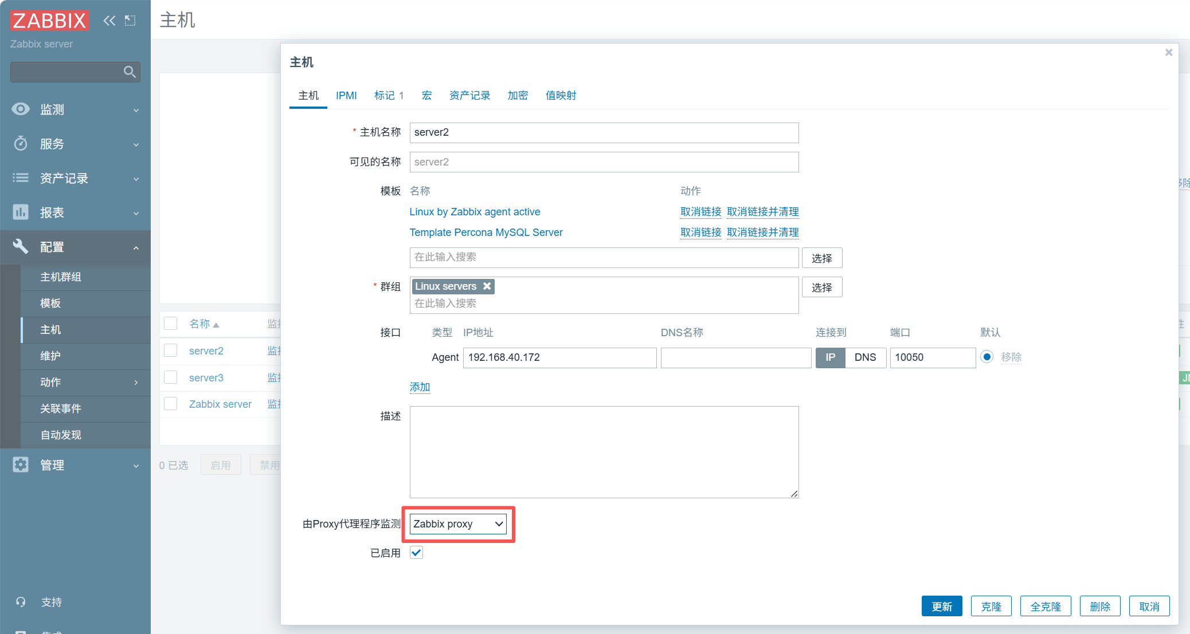1190x634 pixels.
Task: Check the server2 row checkbox
Action: coord(171,351)
